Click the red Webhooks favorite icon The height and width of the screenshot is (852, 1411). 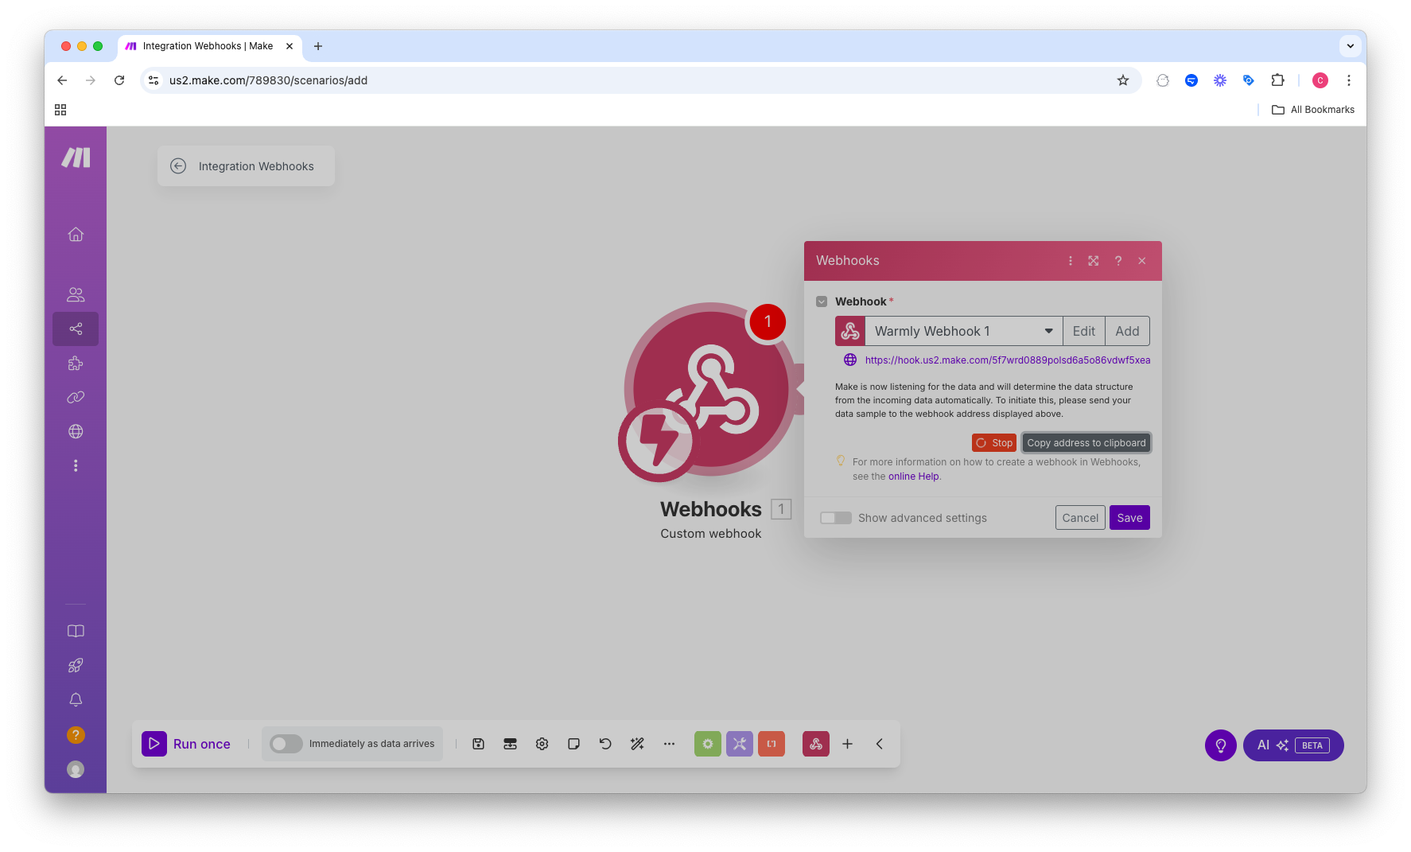[x=815, y=744]
